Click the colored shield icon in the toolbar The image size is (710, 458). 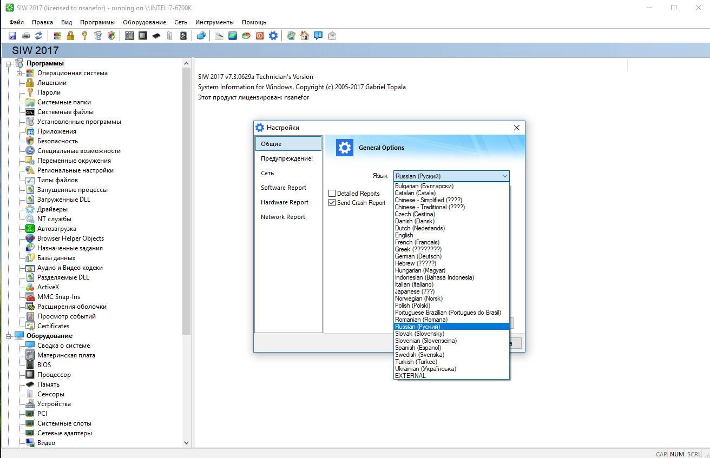111,36
